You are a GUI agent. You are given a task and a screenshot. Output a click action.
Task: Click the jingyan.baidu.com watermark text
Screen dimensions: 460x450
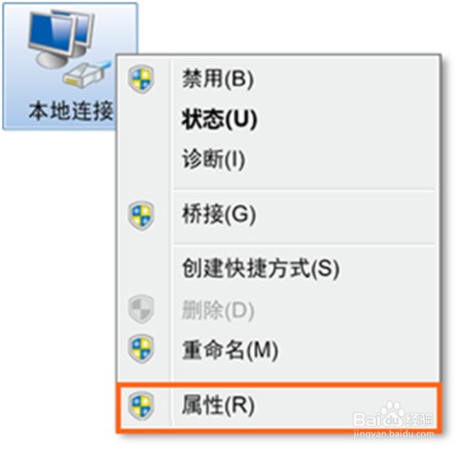pyautogui.click(x=394, y=433)
